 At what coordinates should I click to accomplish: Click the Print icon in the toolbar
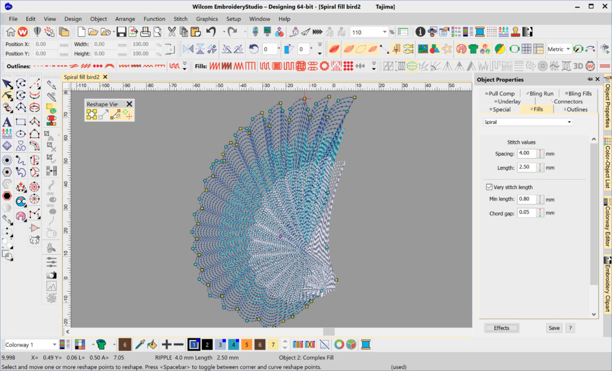145,32
